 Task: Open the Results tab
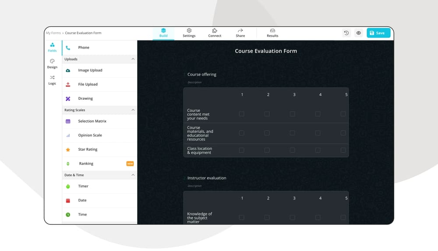point(272,33)
